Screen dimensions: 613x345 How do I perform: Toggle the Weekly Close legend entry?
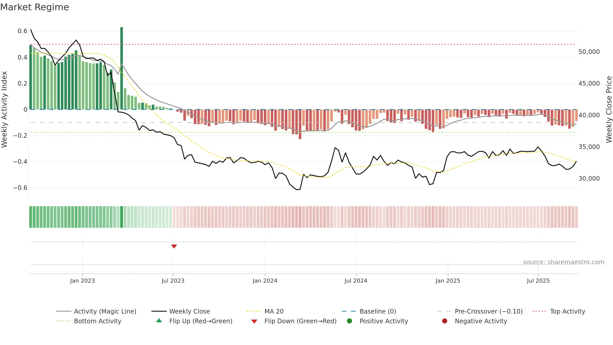tap(181, 311)
